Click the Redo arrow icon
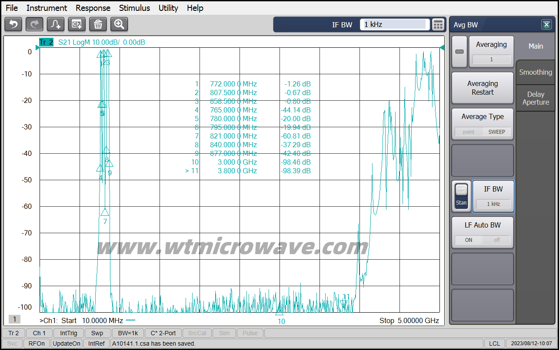This screenshot has width=559, height=350. pyautogui.click(x=34, y=24)
